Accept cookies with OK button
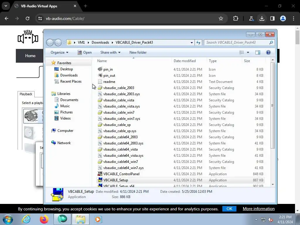 point(229,209)
